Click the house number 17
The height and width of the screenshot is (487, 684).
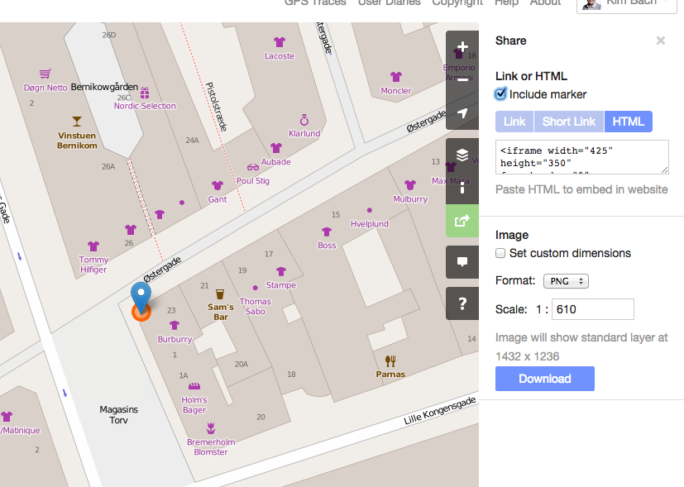click(x=269, y=254)
